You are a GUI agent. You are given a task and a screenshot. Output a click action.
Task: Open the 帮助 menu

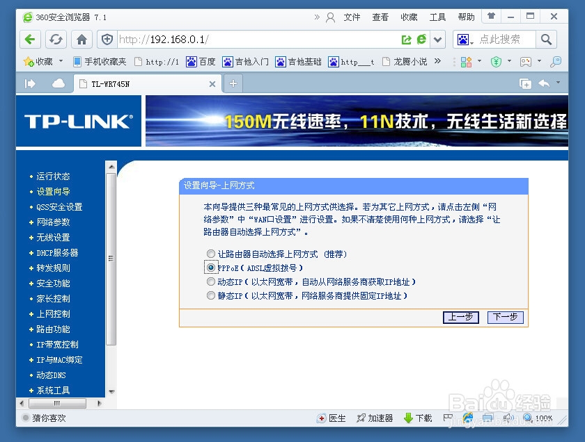pos(467,17)
